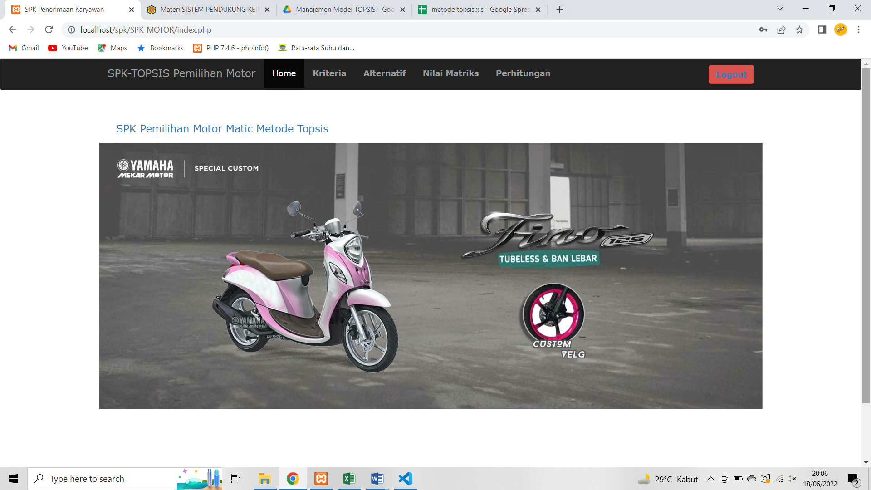Reload the SPK_MOTOR page
The image size is (871, 490).
49,29
